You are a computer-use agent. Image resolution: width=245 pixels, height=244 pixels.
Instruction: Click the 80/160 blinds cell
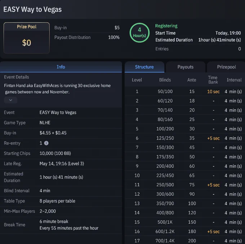165,119
